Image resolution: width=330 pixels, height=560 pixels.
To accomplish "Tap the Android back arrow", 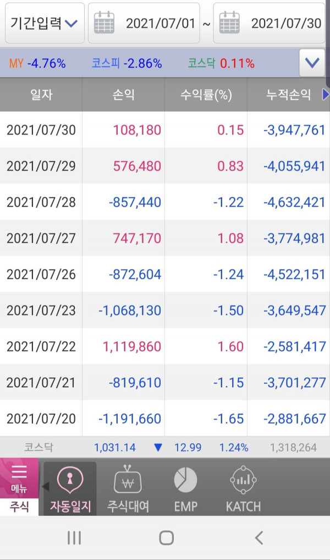I will pyautogui.click(x=259, y=537).
